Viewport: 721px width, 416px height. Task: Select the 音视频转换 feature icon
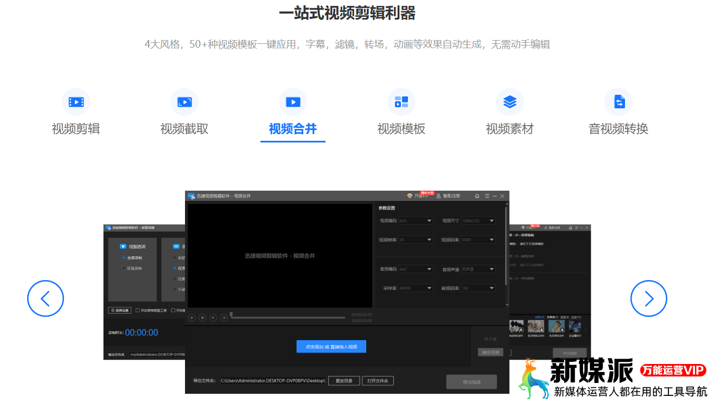pos(618,102)
